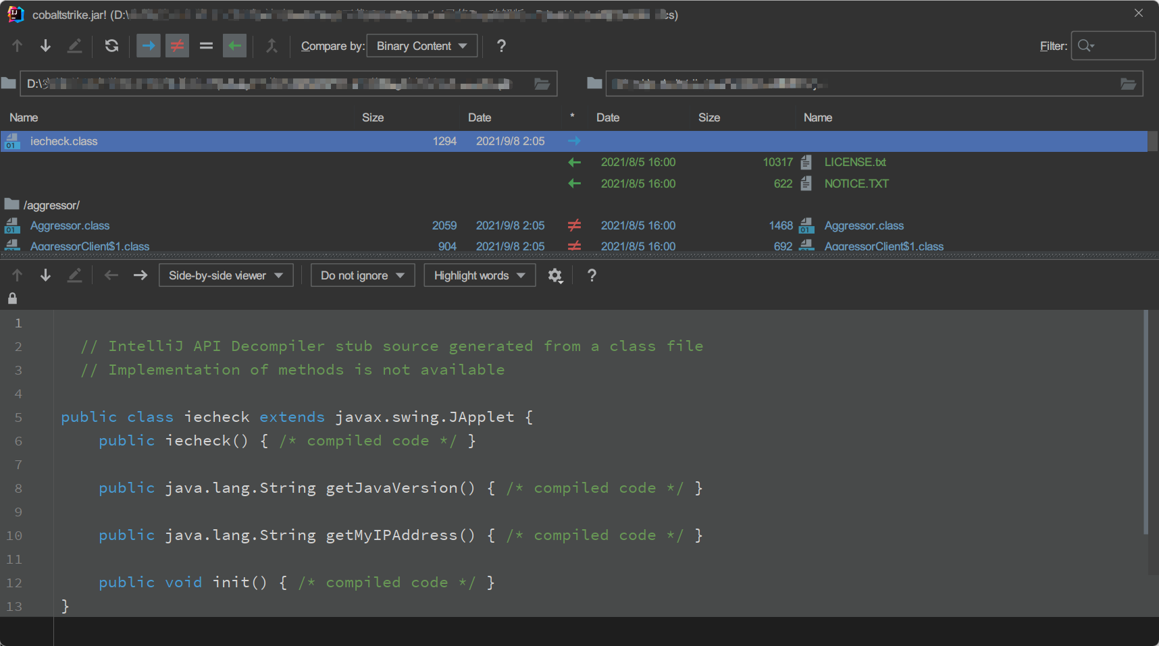Sort by left Name column header
This screenshot has width=1159, height=646.
24,117
